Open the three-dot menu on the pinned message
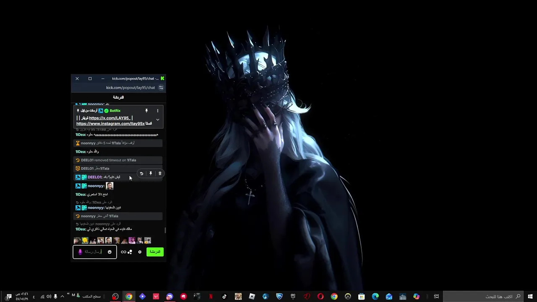This screenshot has width=537, height=302. pyautogui.click(x=158, y=111)
